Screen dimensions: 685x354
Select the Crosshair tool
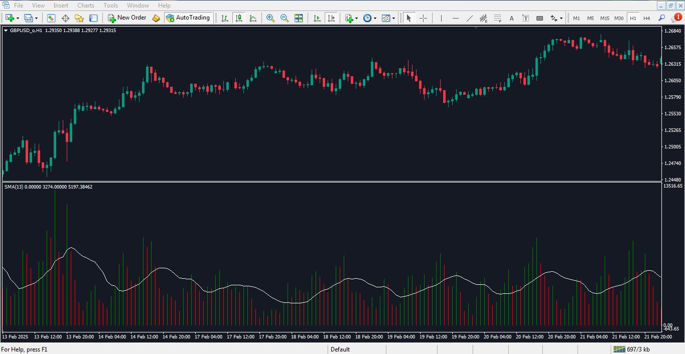coord(423,18)
